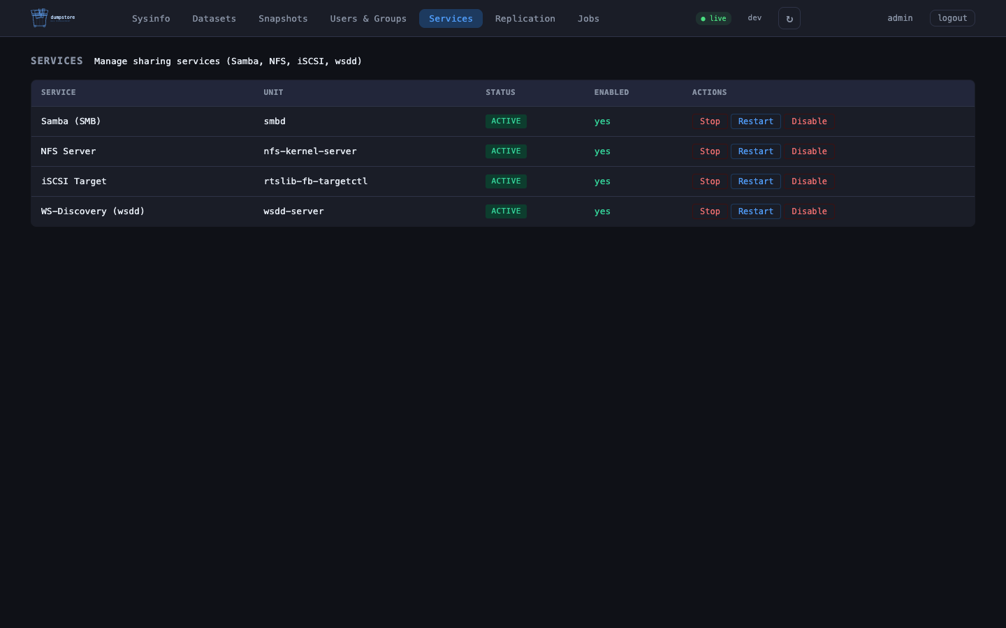Image resolution: width=1006 pixels, height=628 pixels.
Task: Click the iSCSI Target service name
Action: tap(73, 181)
